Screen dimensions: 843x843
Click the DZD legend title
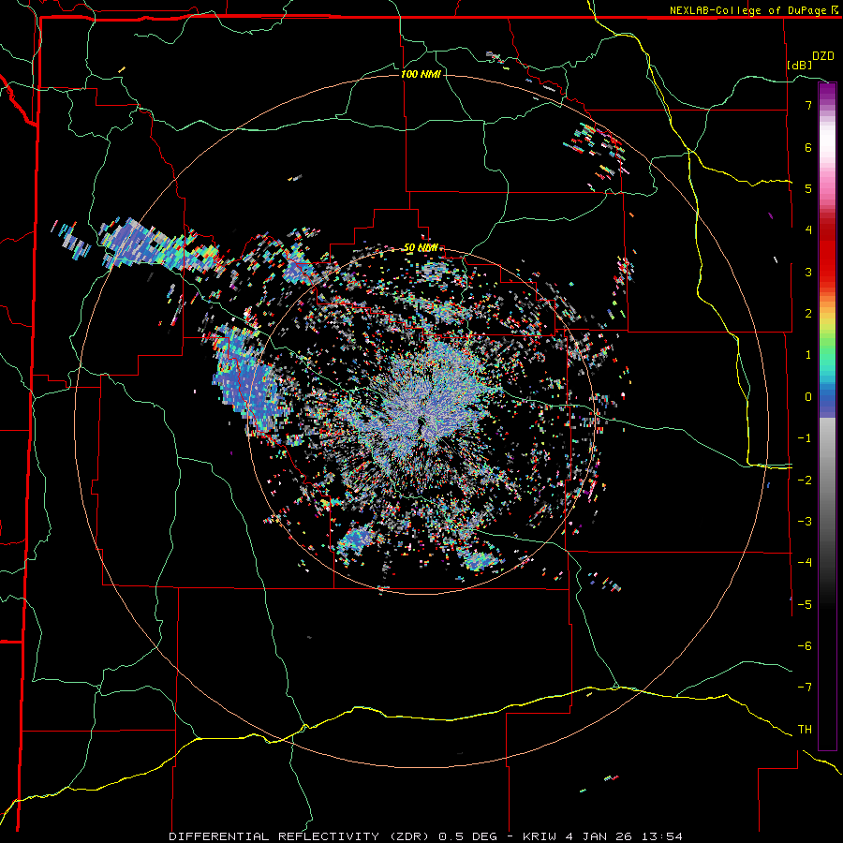point(823,56)
